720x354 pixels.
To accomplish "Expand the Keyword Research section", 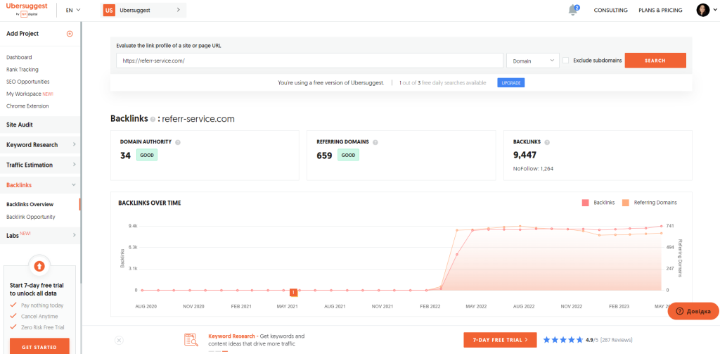I will (39, 145).
